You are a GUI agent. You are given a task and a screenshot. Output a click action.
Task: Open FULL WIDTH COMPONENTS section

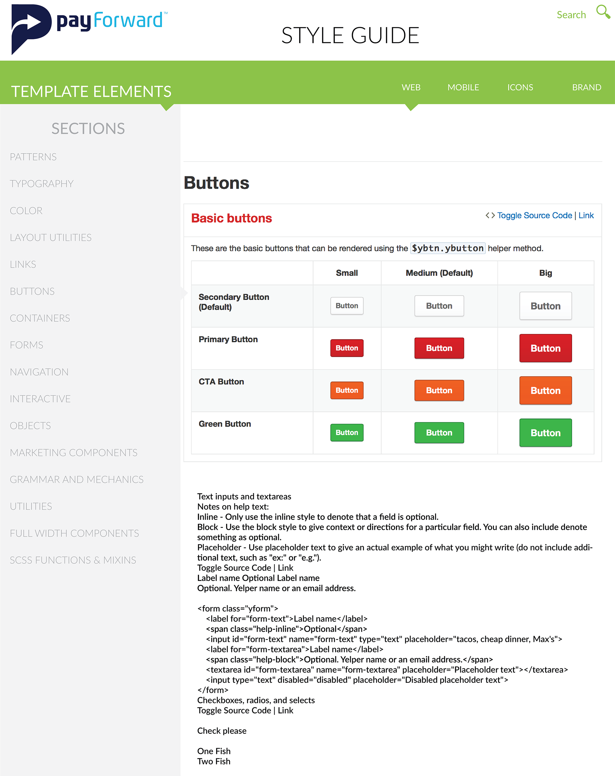(74, 533)
